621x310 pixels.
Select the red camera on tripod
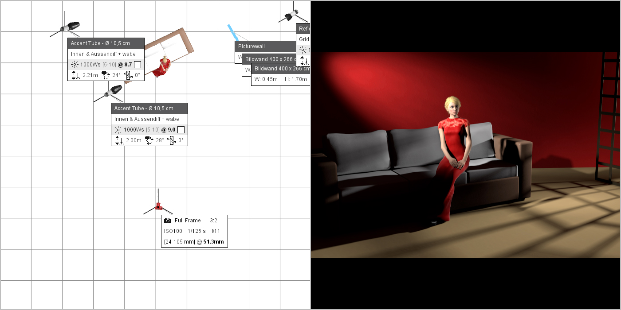[158, 206]
